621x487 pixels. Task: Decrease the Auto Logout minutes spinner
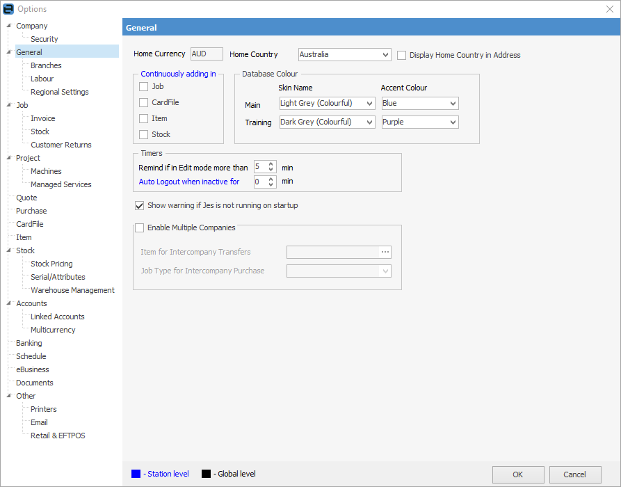pos(271,184)
